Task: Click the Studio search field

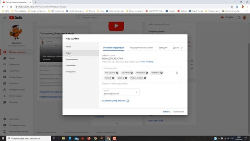Action: click(125, 18)
